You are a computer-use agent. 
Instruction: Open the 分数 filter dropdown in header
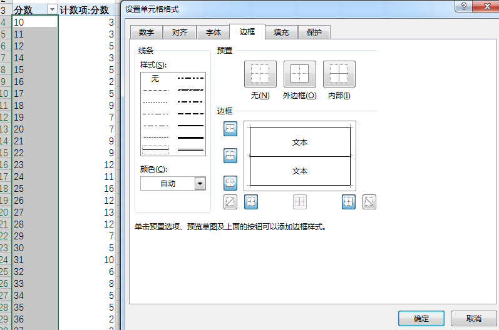[52, 9]
